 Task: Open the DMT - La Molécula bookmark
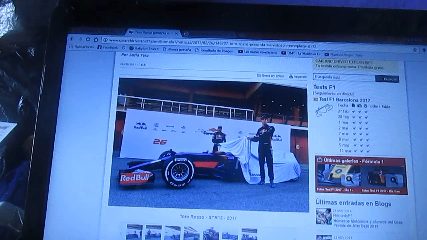coord(301,53)
